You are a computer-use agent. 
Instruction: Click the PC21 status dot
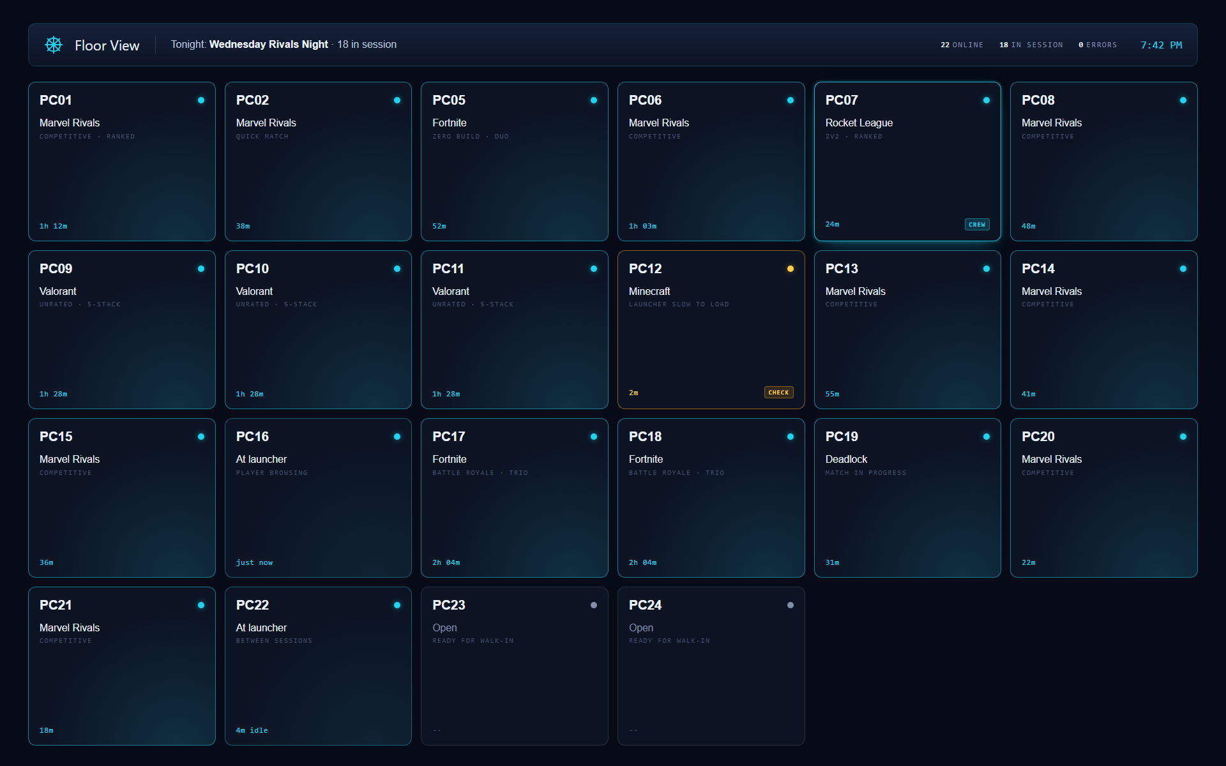[201, 605]
